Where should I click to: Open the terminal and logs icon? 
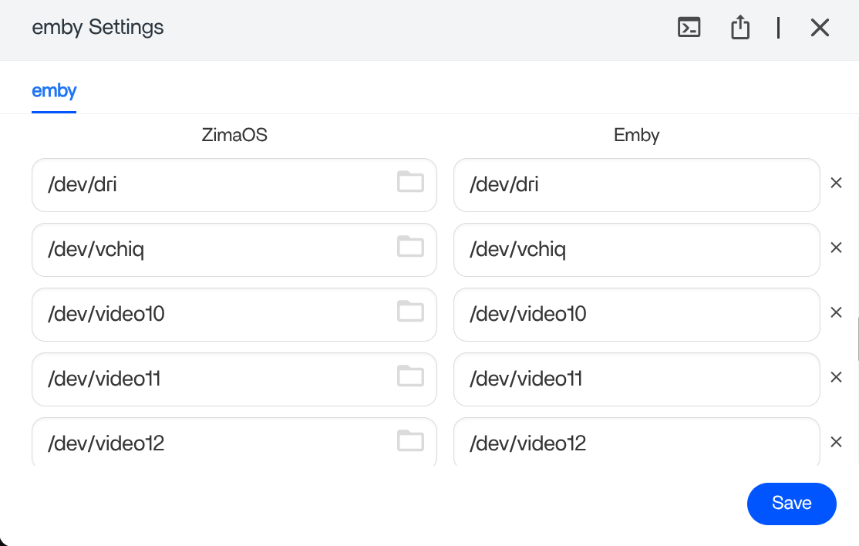pyautogui.click(x=689, y=28)
